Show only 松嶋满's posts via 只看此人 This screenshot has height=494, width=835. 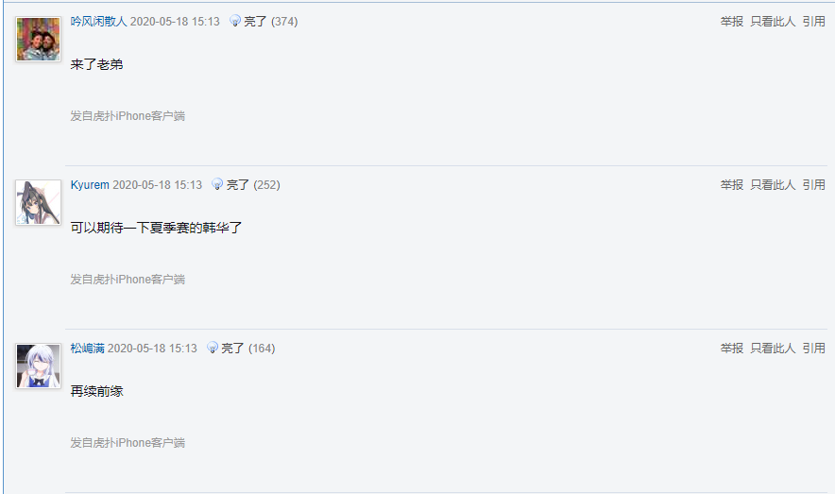[x=773, y=349]
